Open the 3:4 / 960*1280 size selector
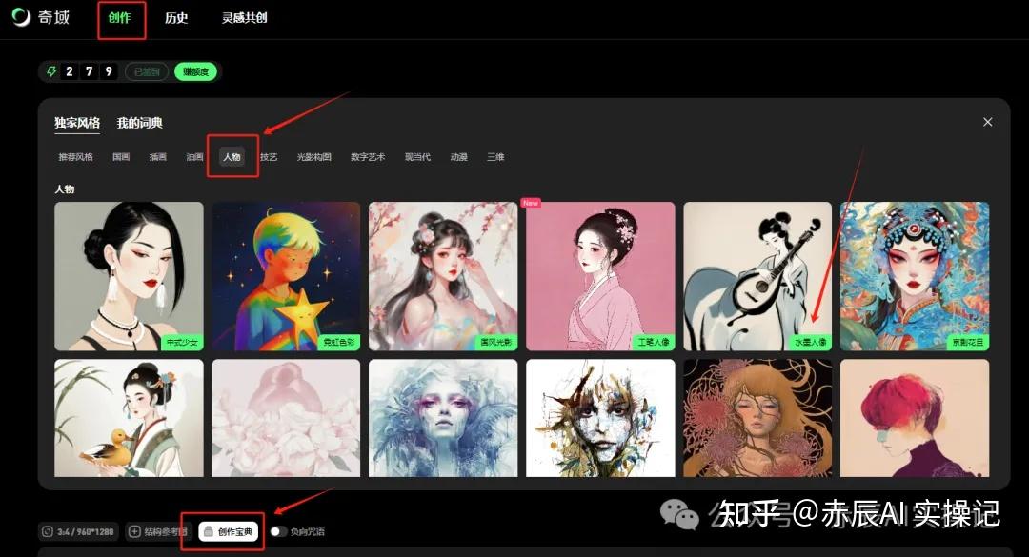The height and width of the screenshot is (557, 1029). coord(76,532)
